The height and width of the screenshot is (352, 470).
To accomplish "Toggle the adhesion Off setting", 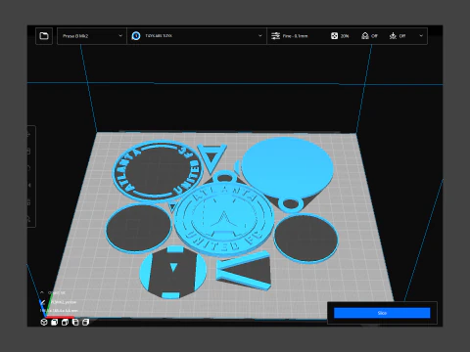I will pyautogui.click(x=398, y=36).
